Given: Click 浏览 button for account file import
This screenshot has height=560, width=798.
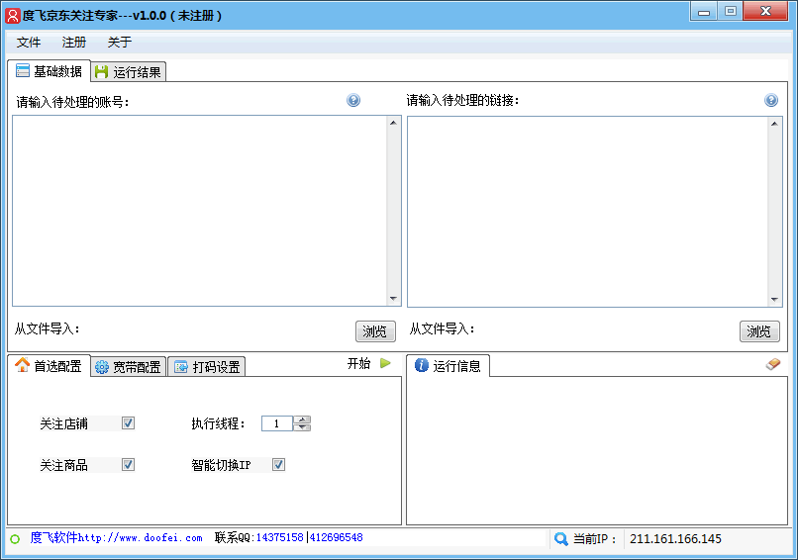Looking at the screenshot, I should pos(375,331).
